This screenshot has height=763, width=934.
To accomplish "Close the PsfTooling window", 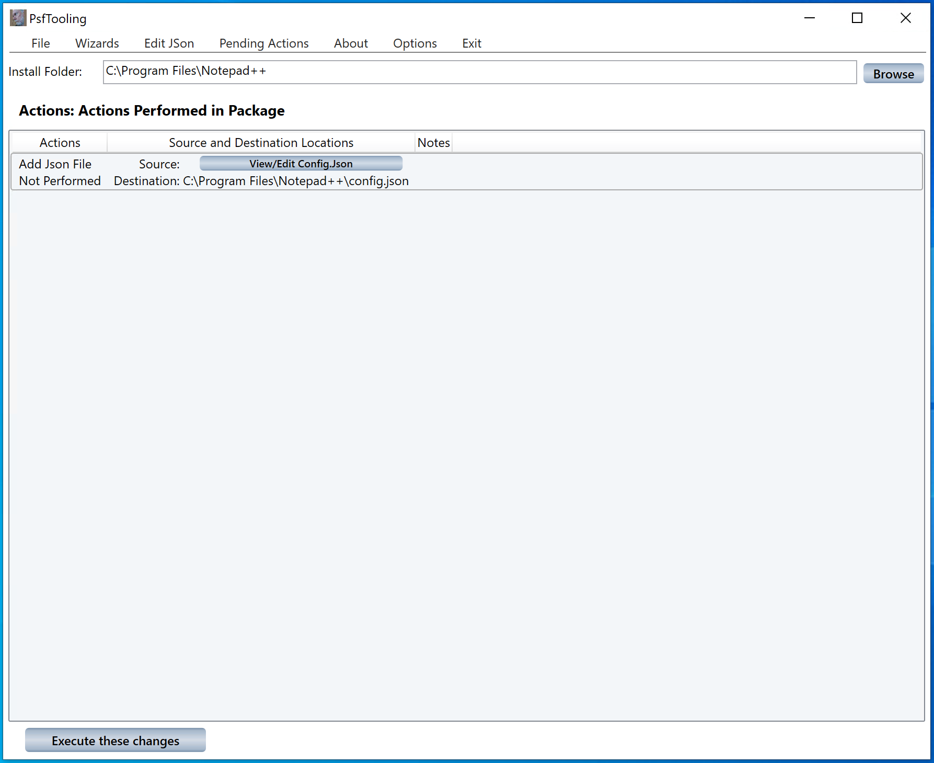I will click(905, 18).
